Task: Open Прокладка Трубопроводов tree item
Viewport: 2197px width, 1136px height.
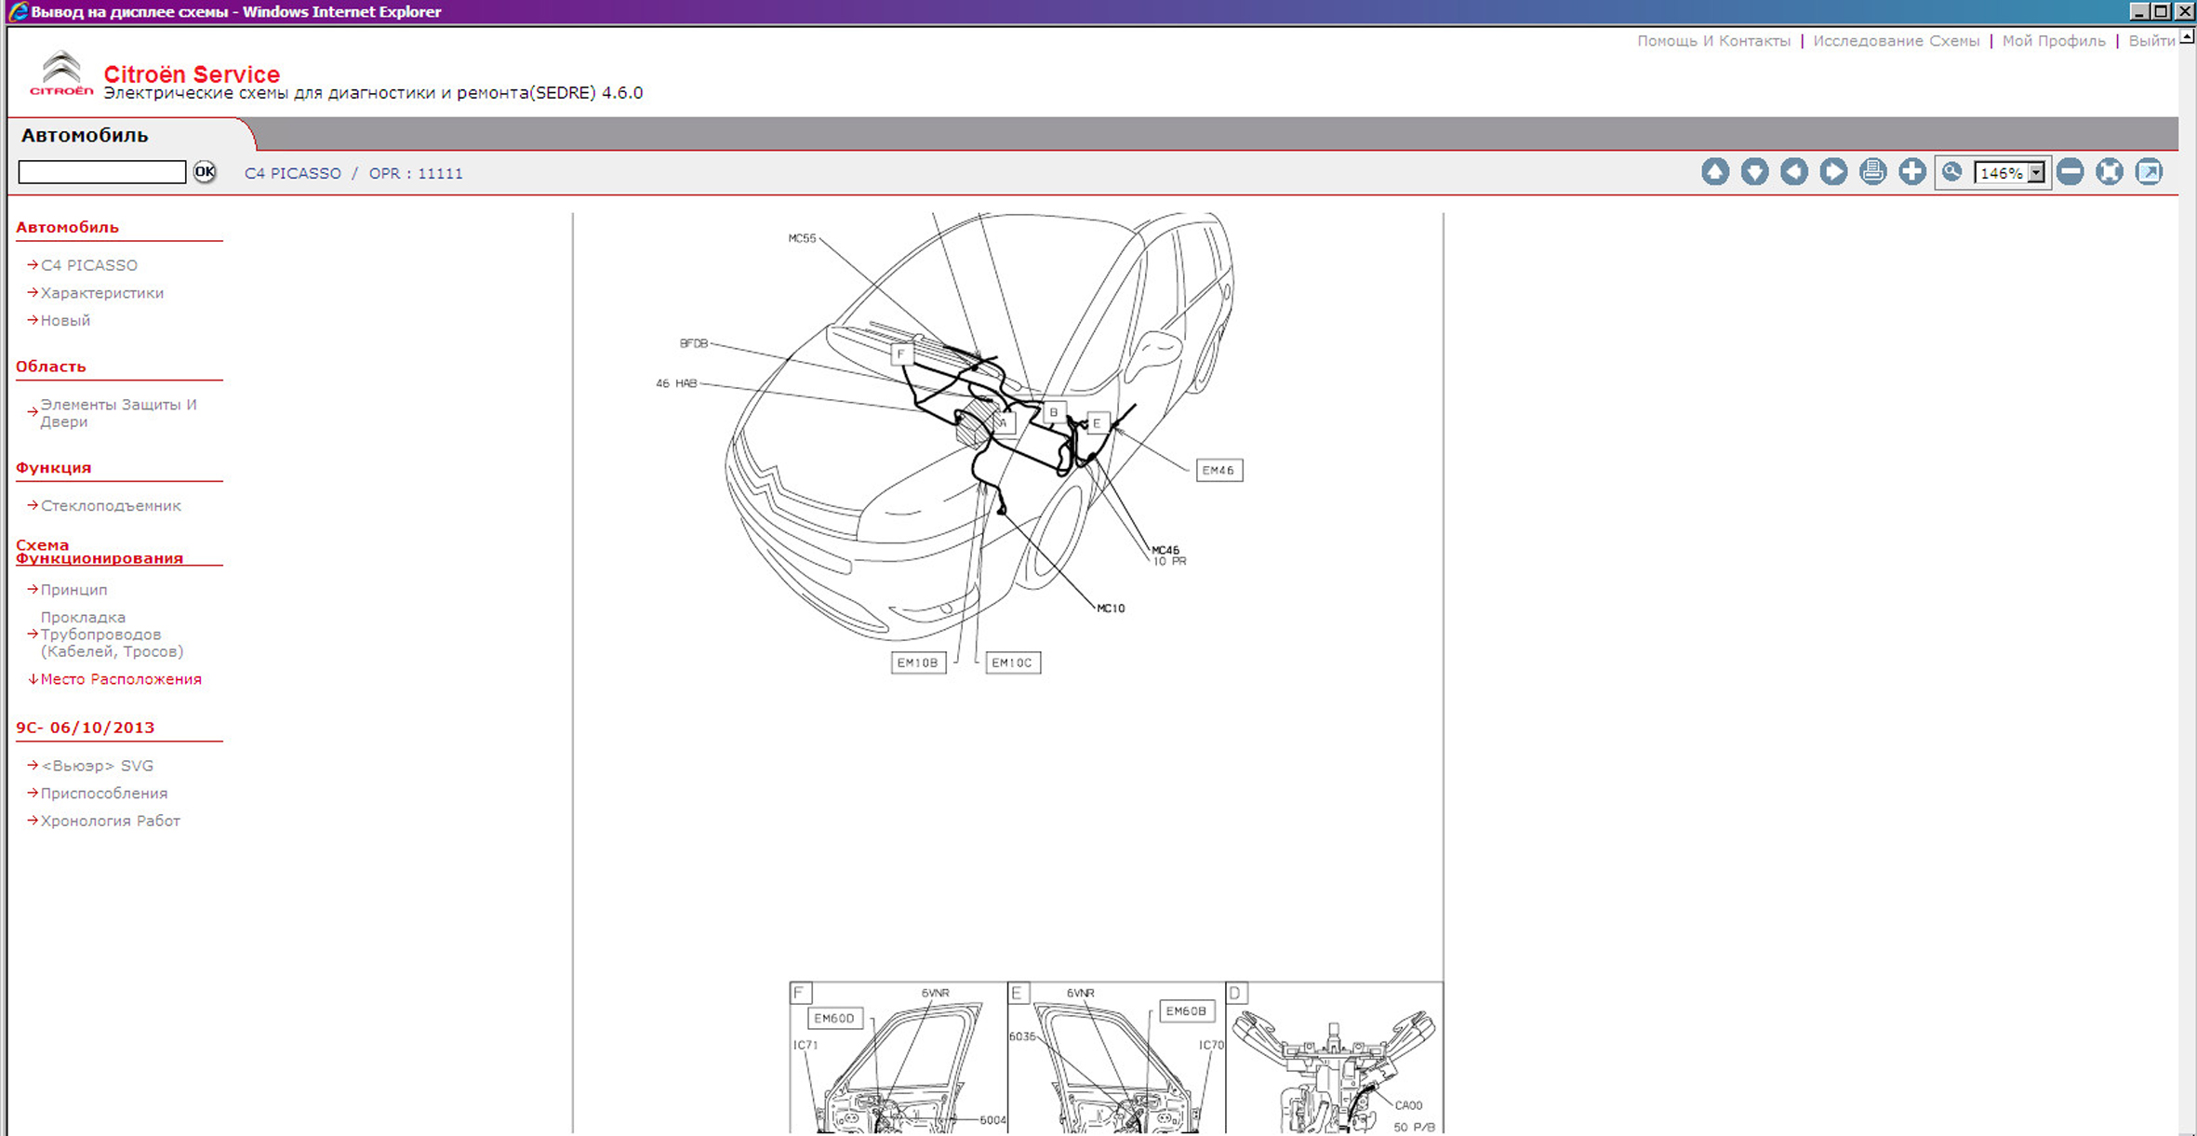Action: 111,635
